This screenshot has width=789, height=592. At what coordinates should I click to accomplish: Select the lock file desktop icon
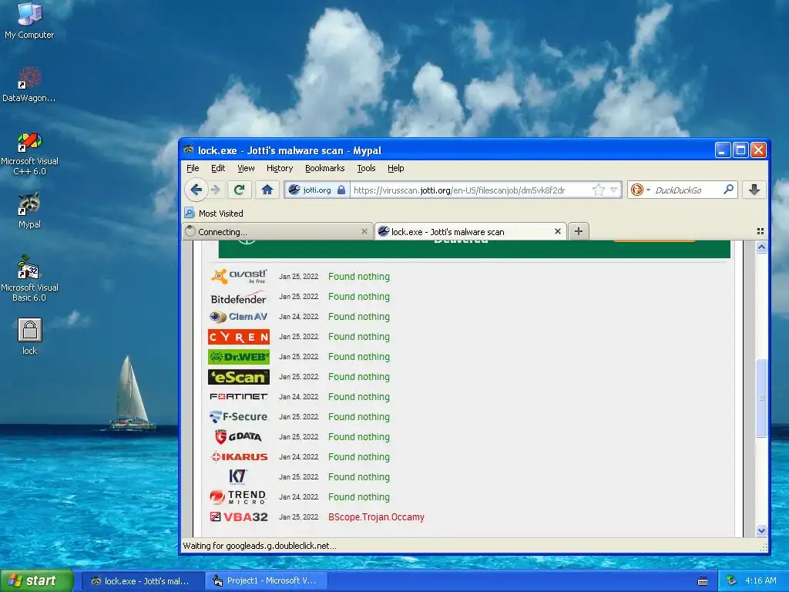pos(30,336)
